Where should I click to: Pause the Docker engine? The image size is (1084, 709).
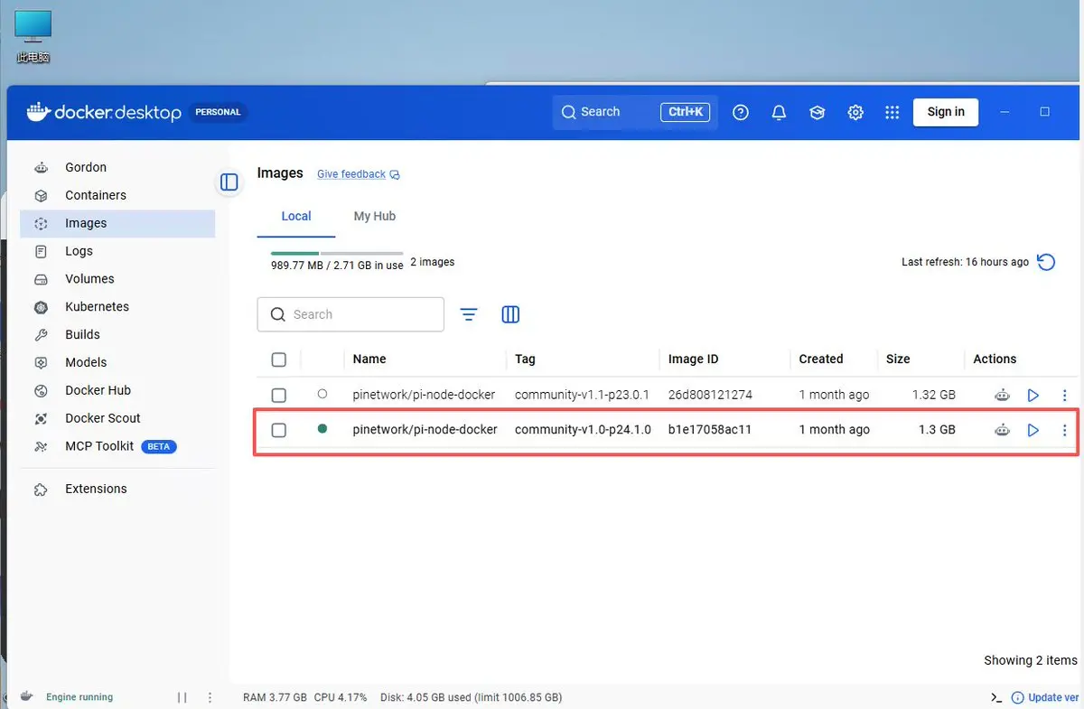click(x=182, y=697)
